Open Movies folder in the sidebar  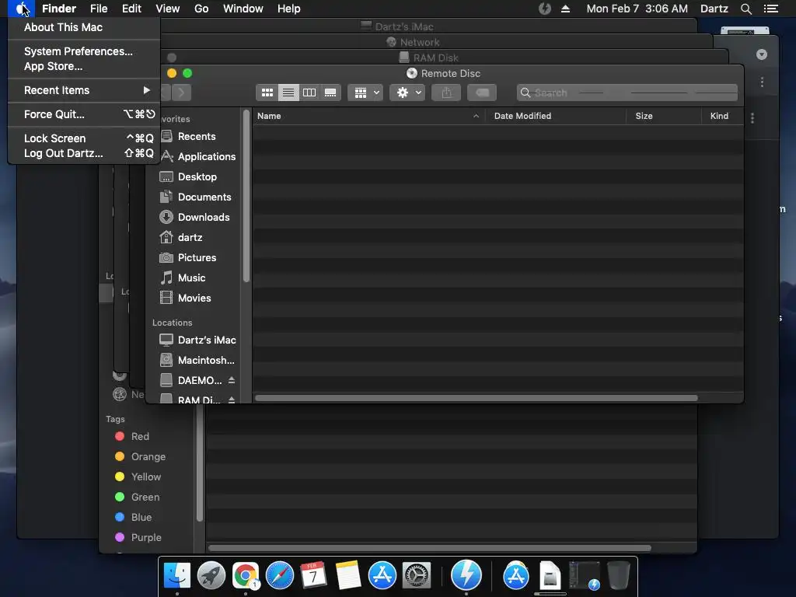click(185, 298)
